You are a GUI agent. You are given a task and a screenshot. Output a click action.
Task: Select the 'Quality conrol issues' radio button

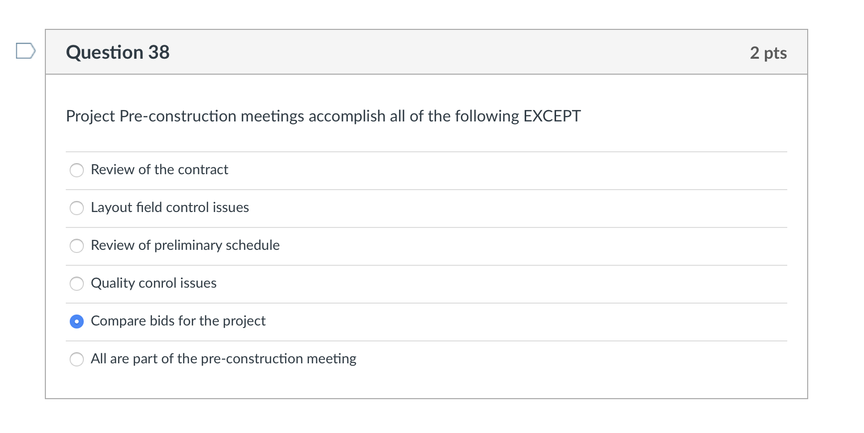77,284
